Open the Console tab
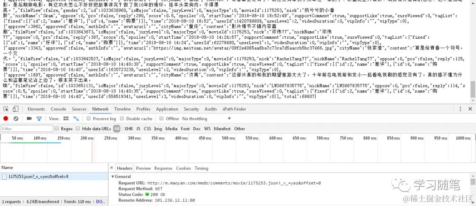The width and height of the screenshot is (476, 206). point(58,109)
